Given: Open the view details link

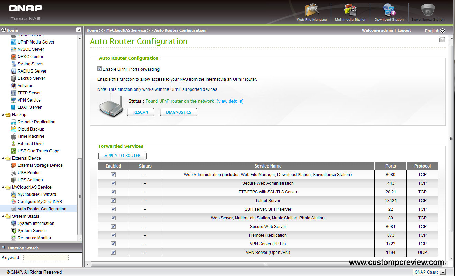Looking at the screenshot, I should [x=230, y=101].
